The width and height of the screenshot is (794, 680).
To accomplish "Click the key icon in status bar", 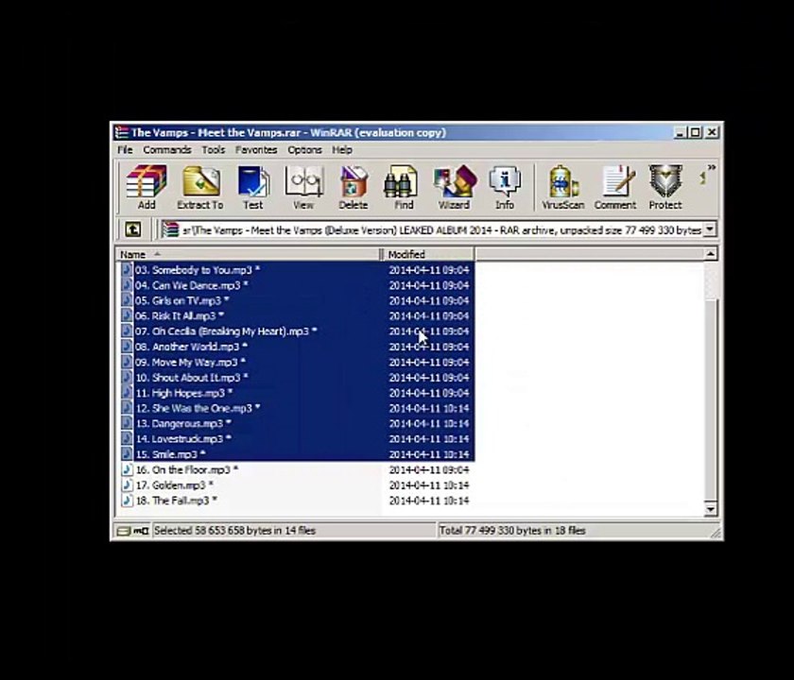I will 141,531.
